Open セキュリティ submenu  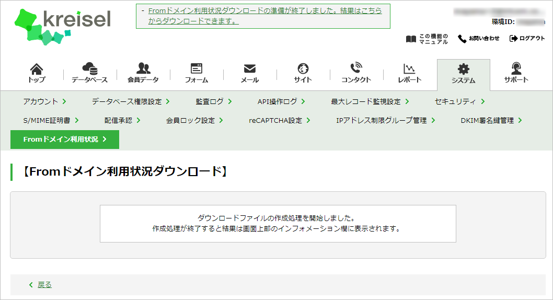[x=459, y=101]
